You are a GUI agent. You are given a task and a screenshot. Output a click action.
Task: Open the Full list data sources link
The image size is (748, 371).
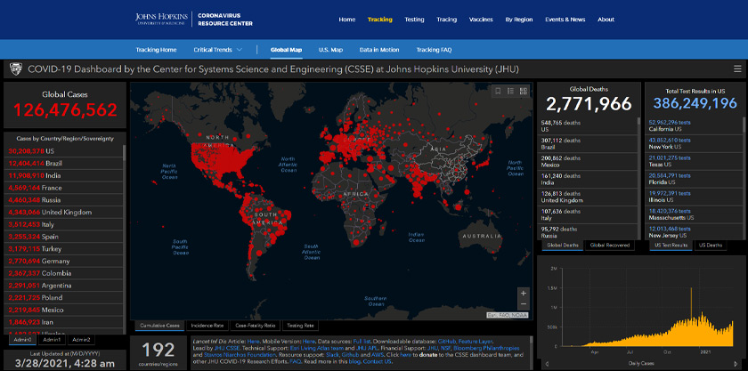(x=362, y=342)
